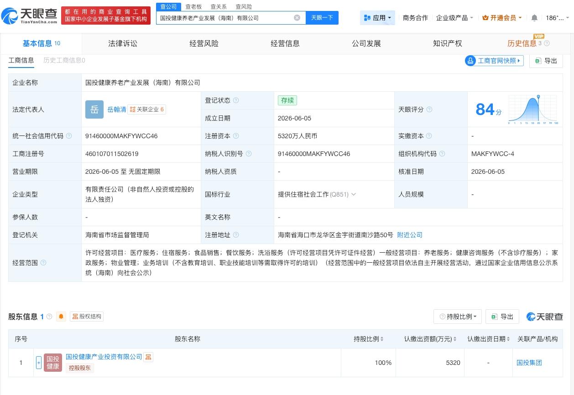
Task: Show help icon next to 股东信息
Action: point(49,317)
